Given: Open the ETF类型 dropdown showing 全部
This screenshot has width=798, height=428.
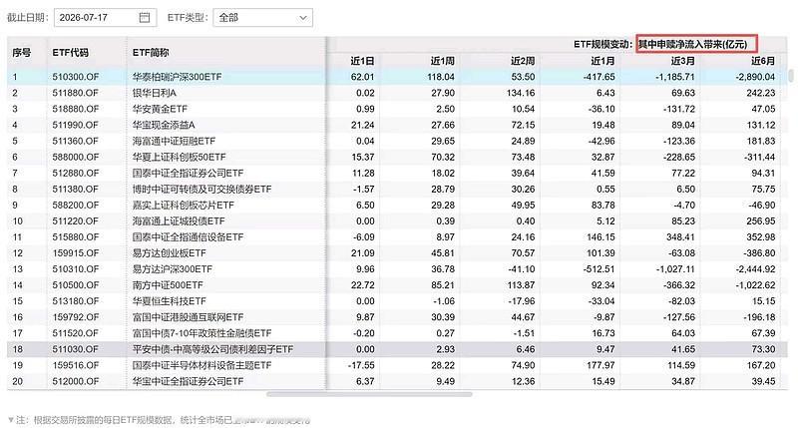Looking at the screenshot, I should coord(262,17).
